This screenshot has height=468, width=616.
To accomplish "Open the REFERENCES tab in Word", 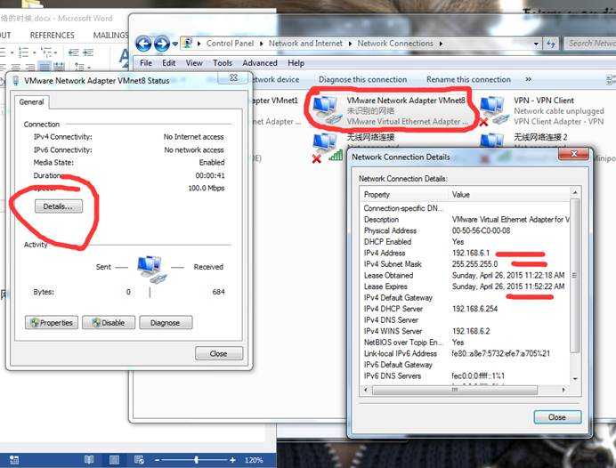I will pos(52,36).
